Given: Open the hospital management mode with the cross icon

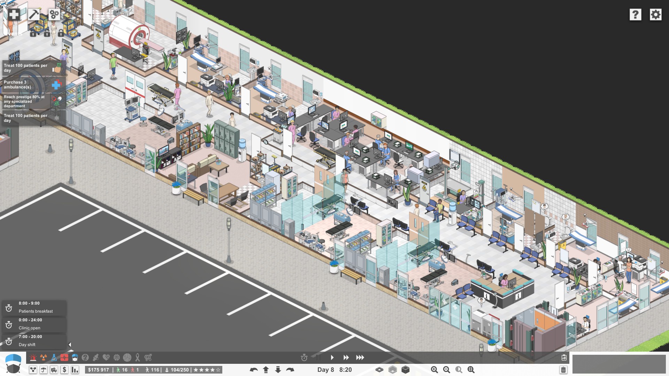Looking at the screenshot, I should click(x=14, y=15).
